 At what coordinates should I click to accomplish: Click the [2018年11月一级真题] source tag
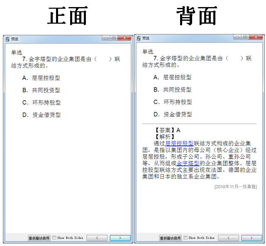click(235, 187)
